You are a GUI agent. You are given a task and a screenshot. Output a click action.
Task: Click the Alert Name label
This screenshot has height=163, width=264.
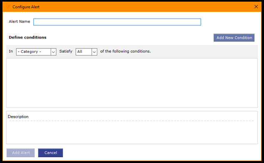pos(20,22)
